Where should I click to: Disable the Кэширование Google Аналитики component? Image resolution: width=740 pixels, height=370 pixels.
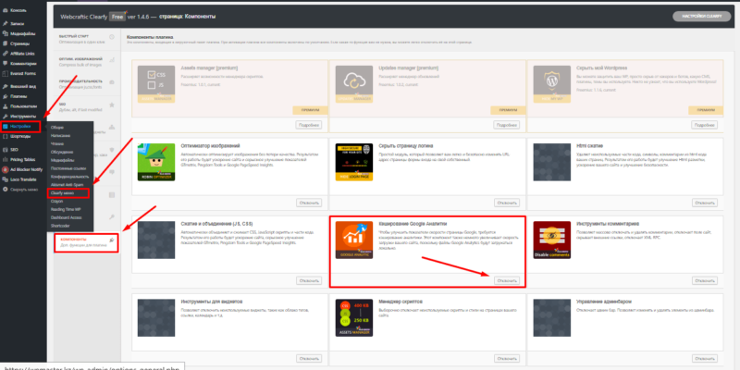click(x=507, y=280)
